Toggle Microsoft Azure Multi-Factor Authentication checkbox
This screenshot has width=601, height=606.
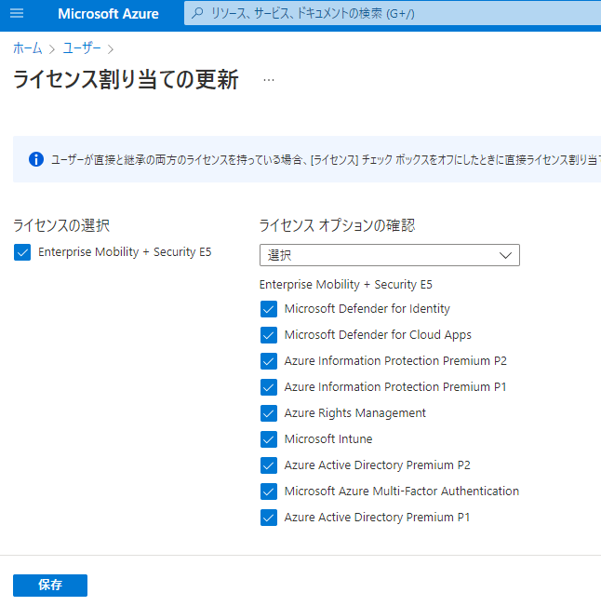(269, 492)
